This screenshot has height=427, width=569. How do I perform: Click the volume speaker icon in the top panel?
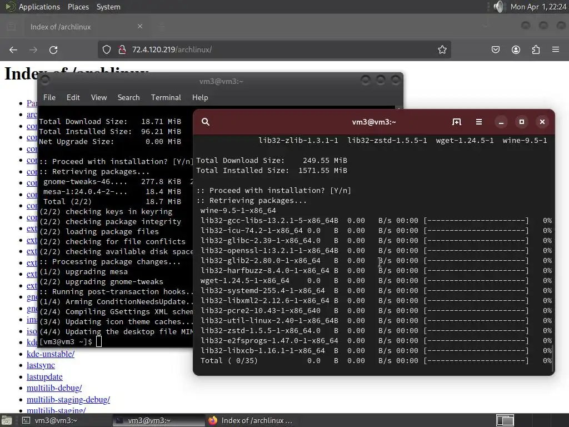499,7
